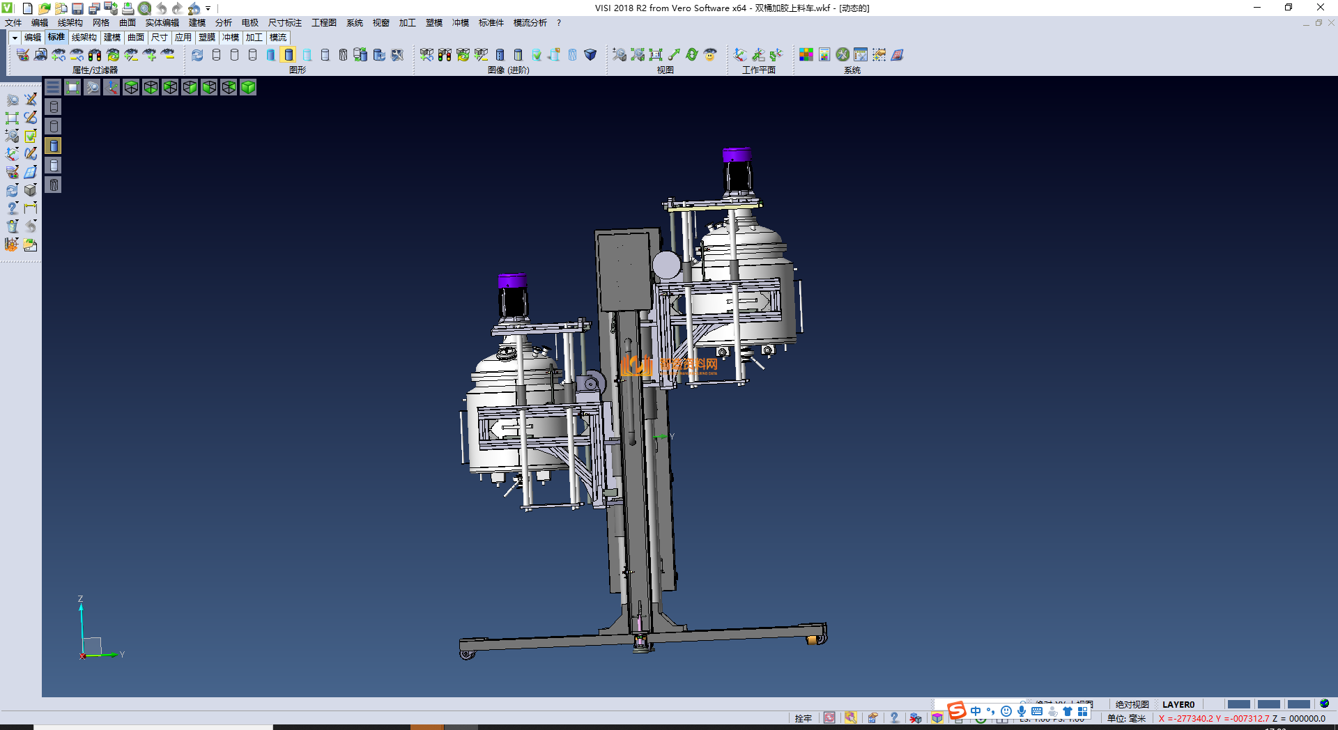Click the LAYER0 label in status bar
Image resolution: width=1338 pixels, height=730 pixels.
coord(1178,705)
